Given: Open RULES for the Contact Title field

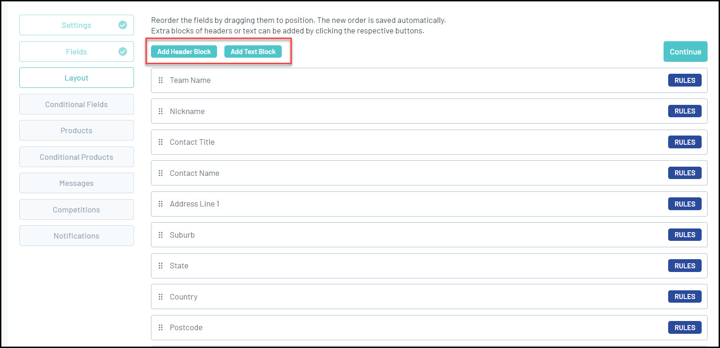Looking at the screenshot, I should click(x=685, y=142).
